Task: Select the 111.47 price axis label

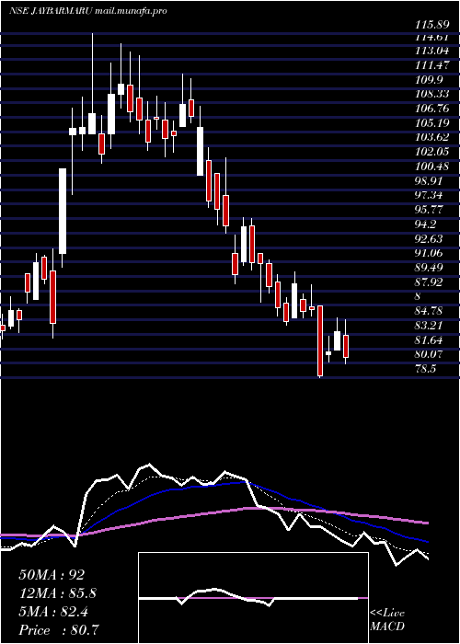Action: tap(431, 64)
